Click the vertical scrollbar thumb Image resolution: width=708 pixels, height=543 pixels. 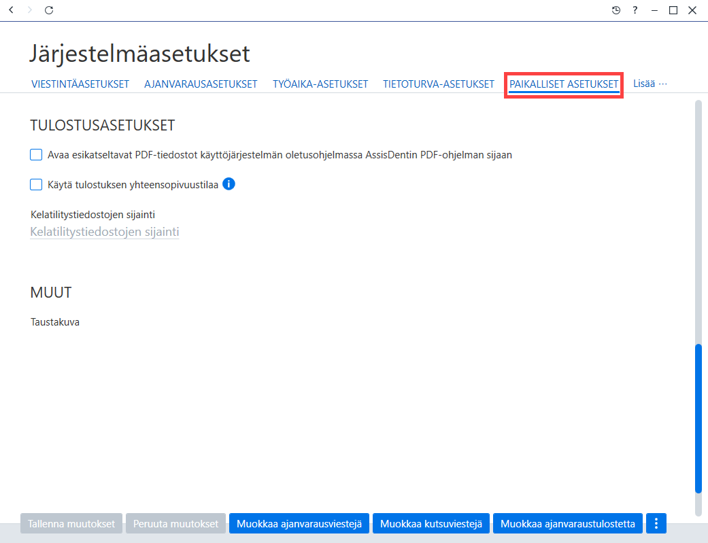698,419
